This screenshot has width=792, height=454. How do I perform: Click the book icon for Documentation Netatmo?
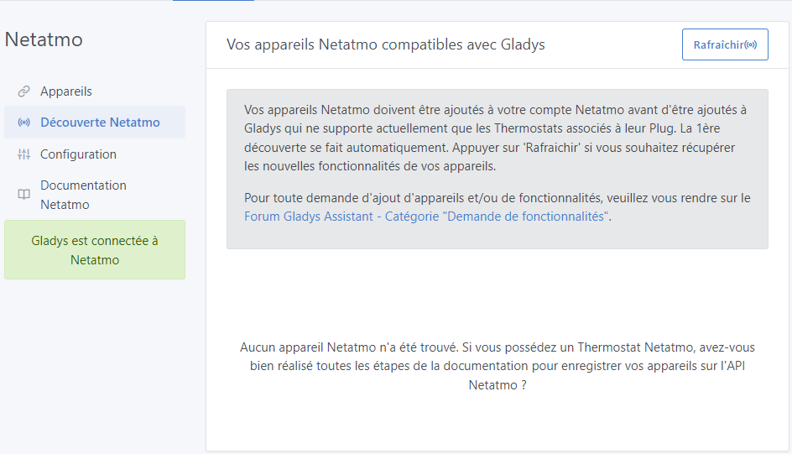click(23, 195)
